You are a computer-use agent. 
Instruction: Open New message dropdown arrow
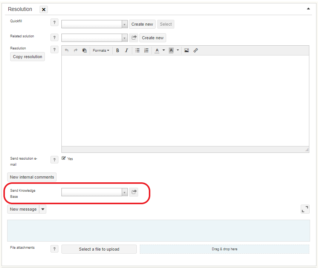click(43, 209)
